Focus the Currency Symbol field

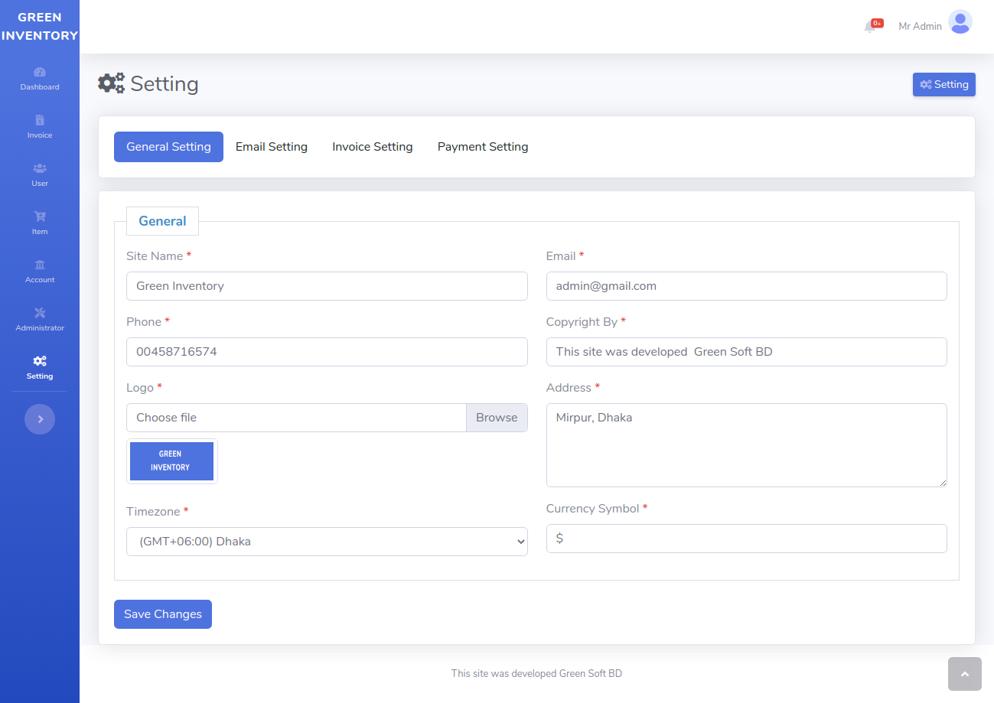pyautogui.click(x=746, y=539)
